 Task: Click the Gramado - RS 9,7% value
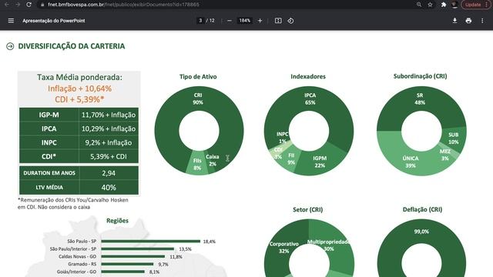163,265
